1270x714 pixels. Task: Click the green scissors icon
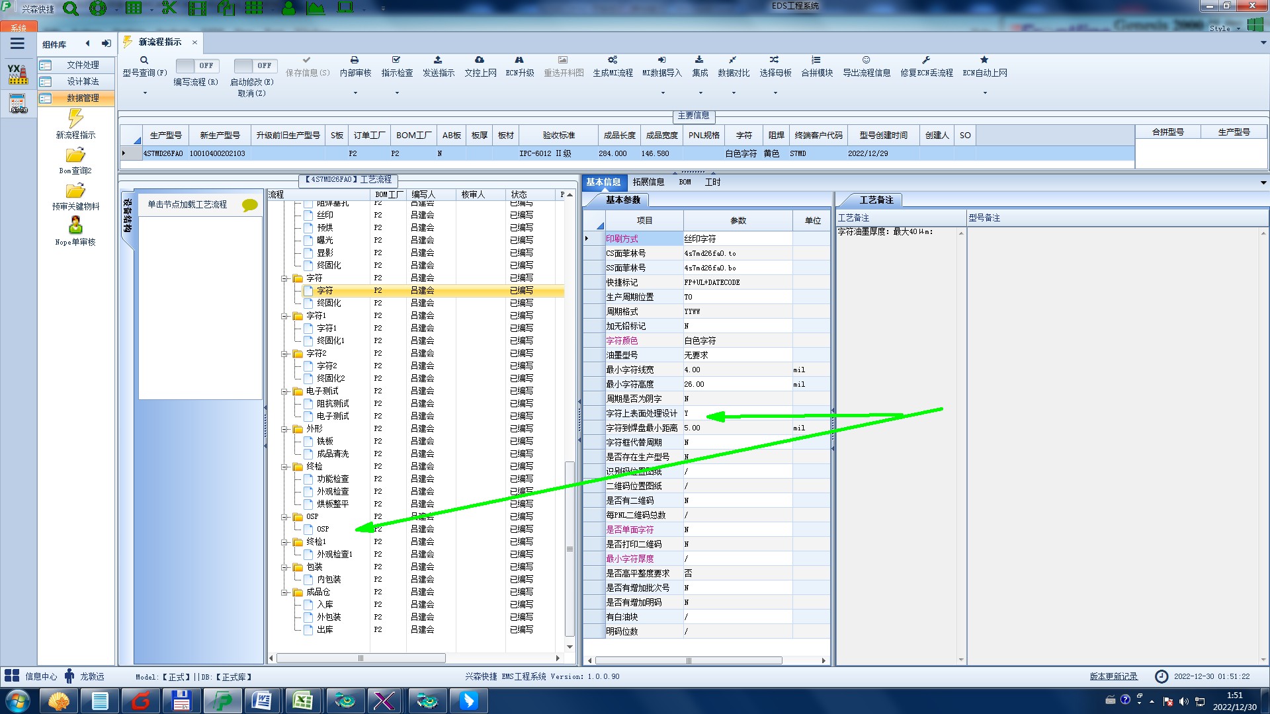tap(169, 8)
